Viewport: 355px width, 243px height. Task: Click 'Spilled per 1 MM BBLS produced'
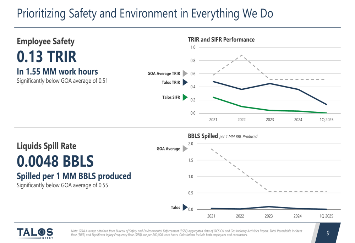click(74, 176)
